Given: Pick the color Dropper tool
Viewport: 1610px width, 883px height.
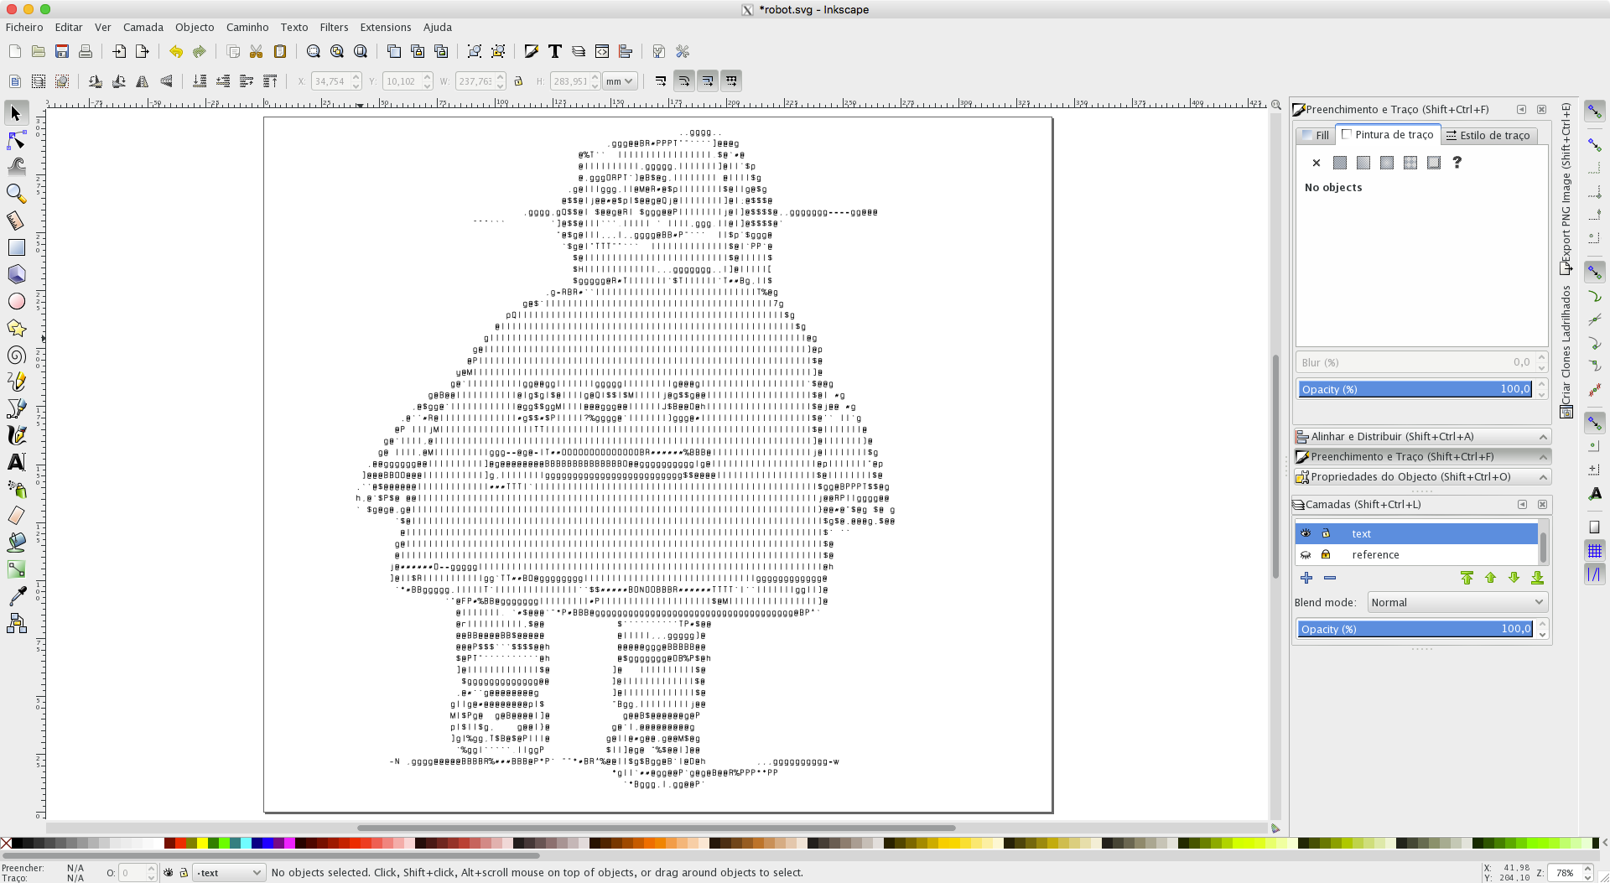Looking at the screenshot, I should (17, 596).
